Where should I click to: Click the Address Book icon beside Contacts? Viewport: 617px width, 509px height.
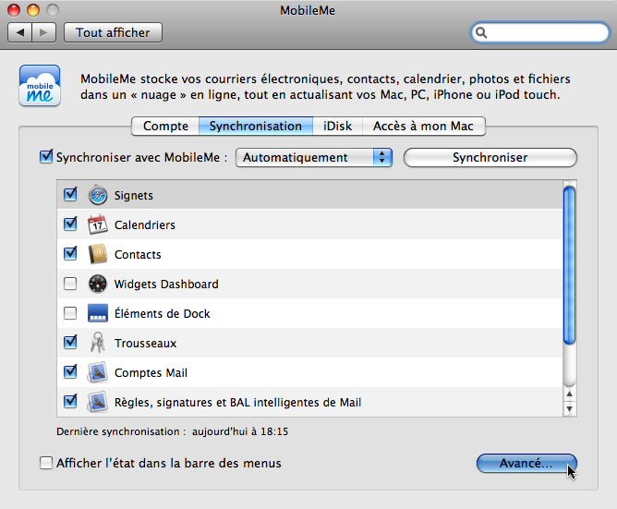click(x=98, y=254)
